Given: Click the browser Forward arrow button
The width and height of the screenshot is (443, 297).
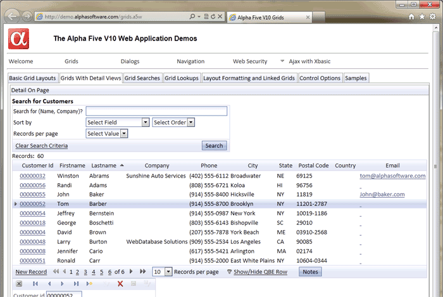Looking at the screenshot, I should (x=27, y=16).
